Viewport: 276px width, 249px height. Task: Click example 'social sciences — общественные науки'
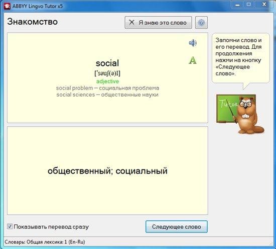point(107,95)
